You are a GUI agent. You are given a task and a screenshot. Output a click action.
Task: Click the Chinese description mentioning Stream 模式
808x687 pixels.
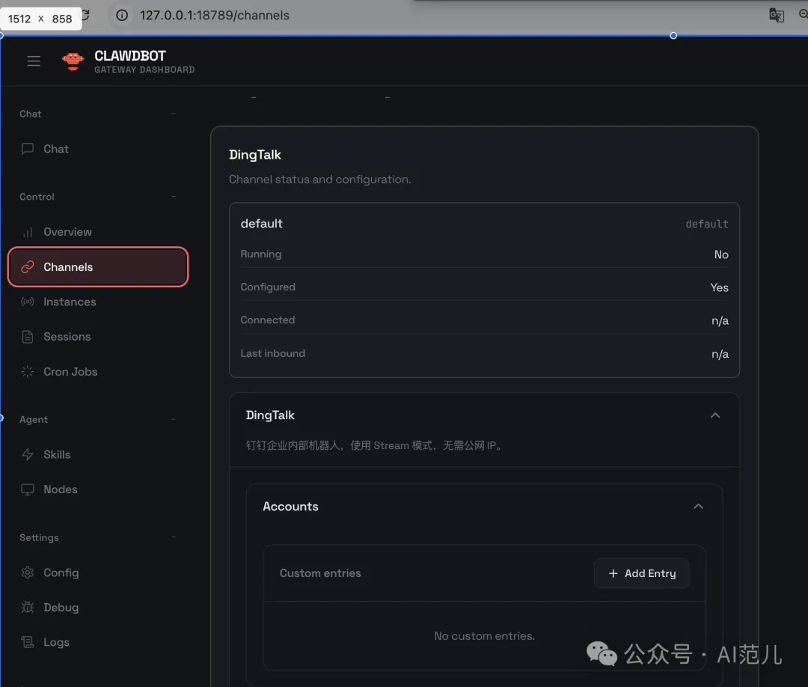pos(374,445)
